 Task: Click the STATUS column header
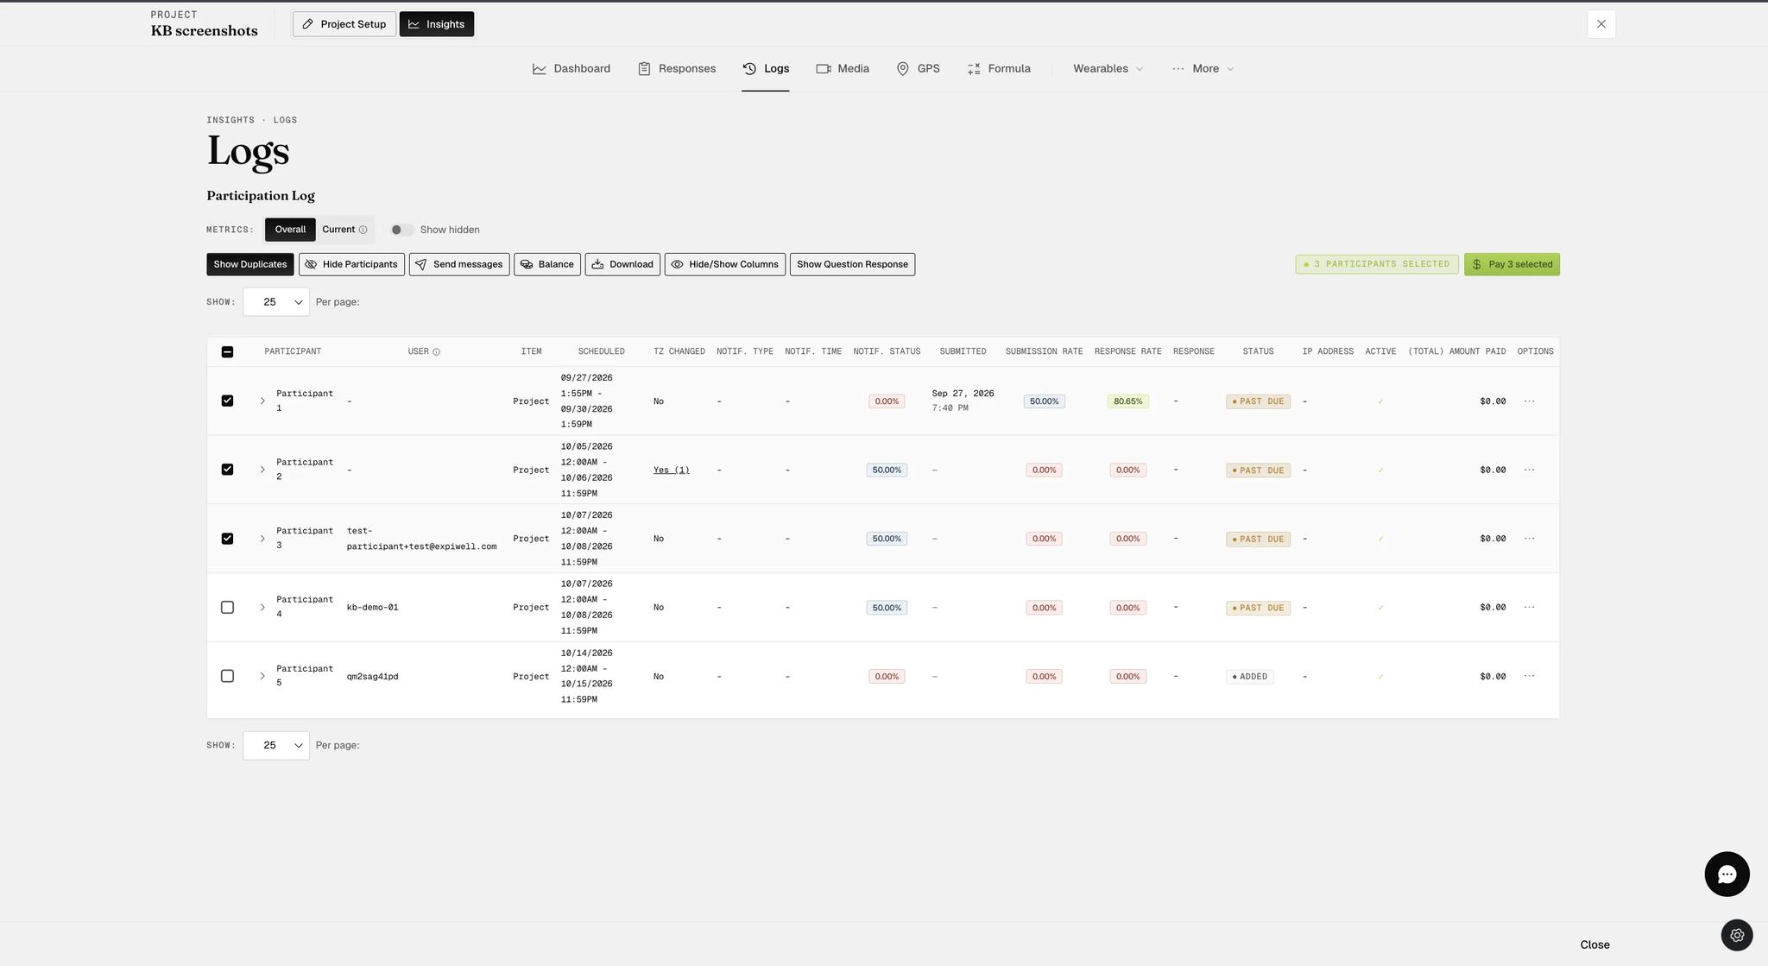[1258, 351]
